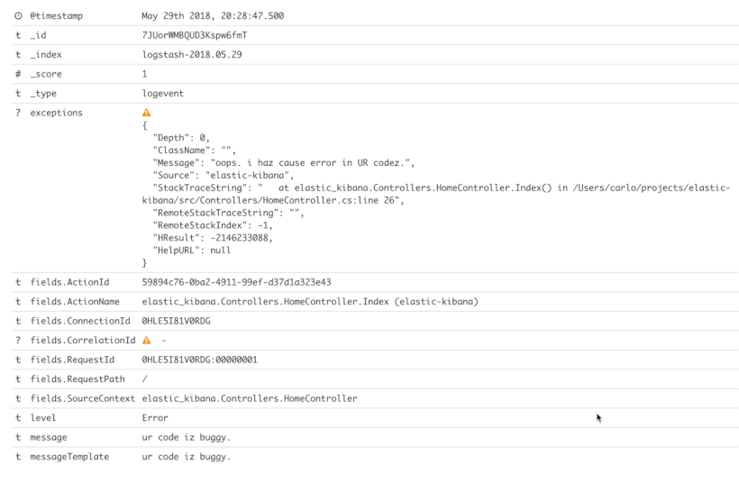739x483 pixels.
Task: Click the messageTemplate value "ur code iz buggy."
Action: [187, 456]
